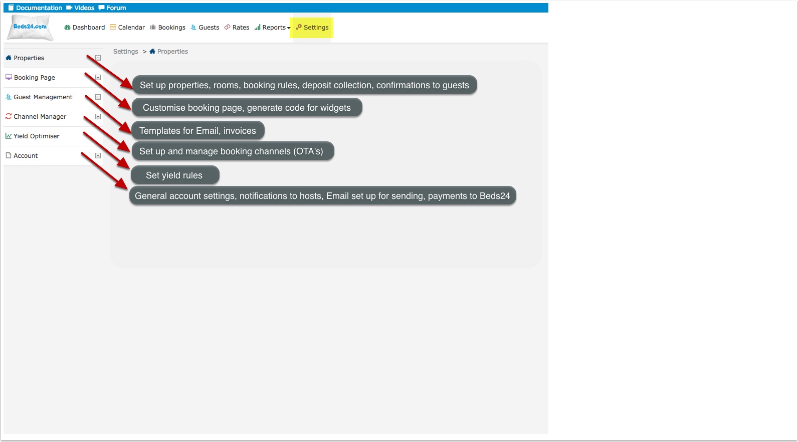Click the Settings gears icon
Image resolution: width=798 pixels, height=442 pixels.
point(299,27)
